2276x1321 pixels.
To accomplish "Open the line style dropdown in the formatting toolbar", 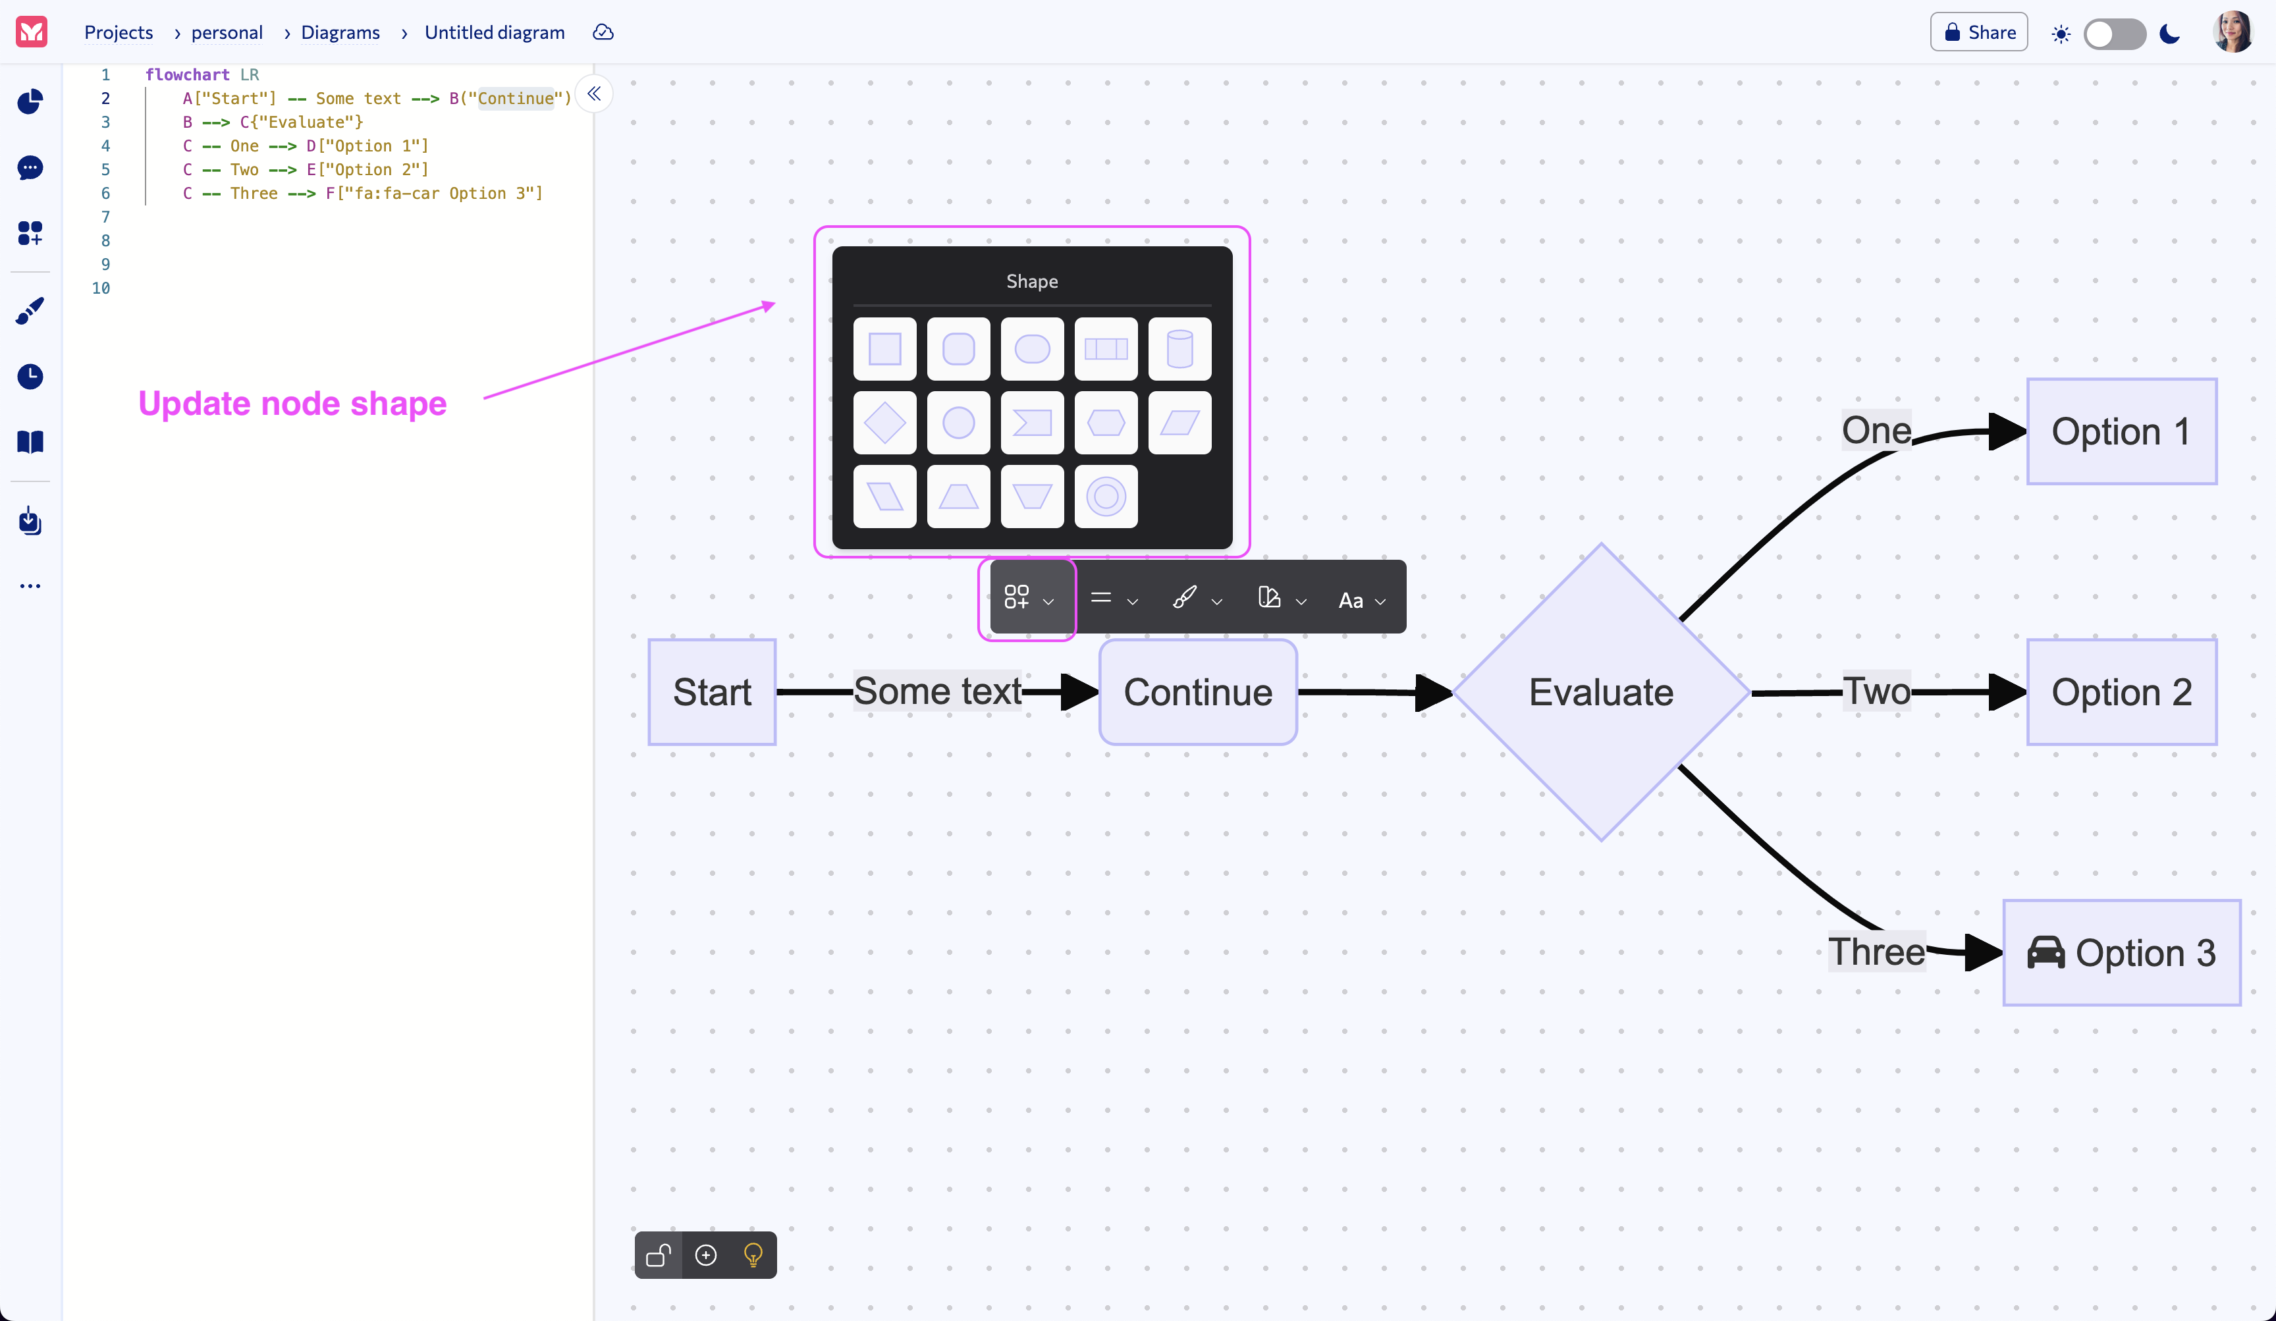I will (1114, 599).
